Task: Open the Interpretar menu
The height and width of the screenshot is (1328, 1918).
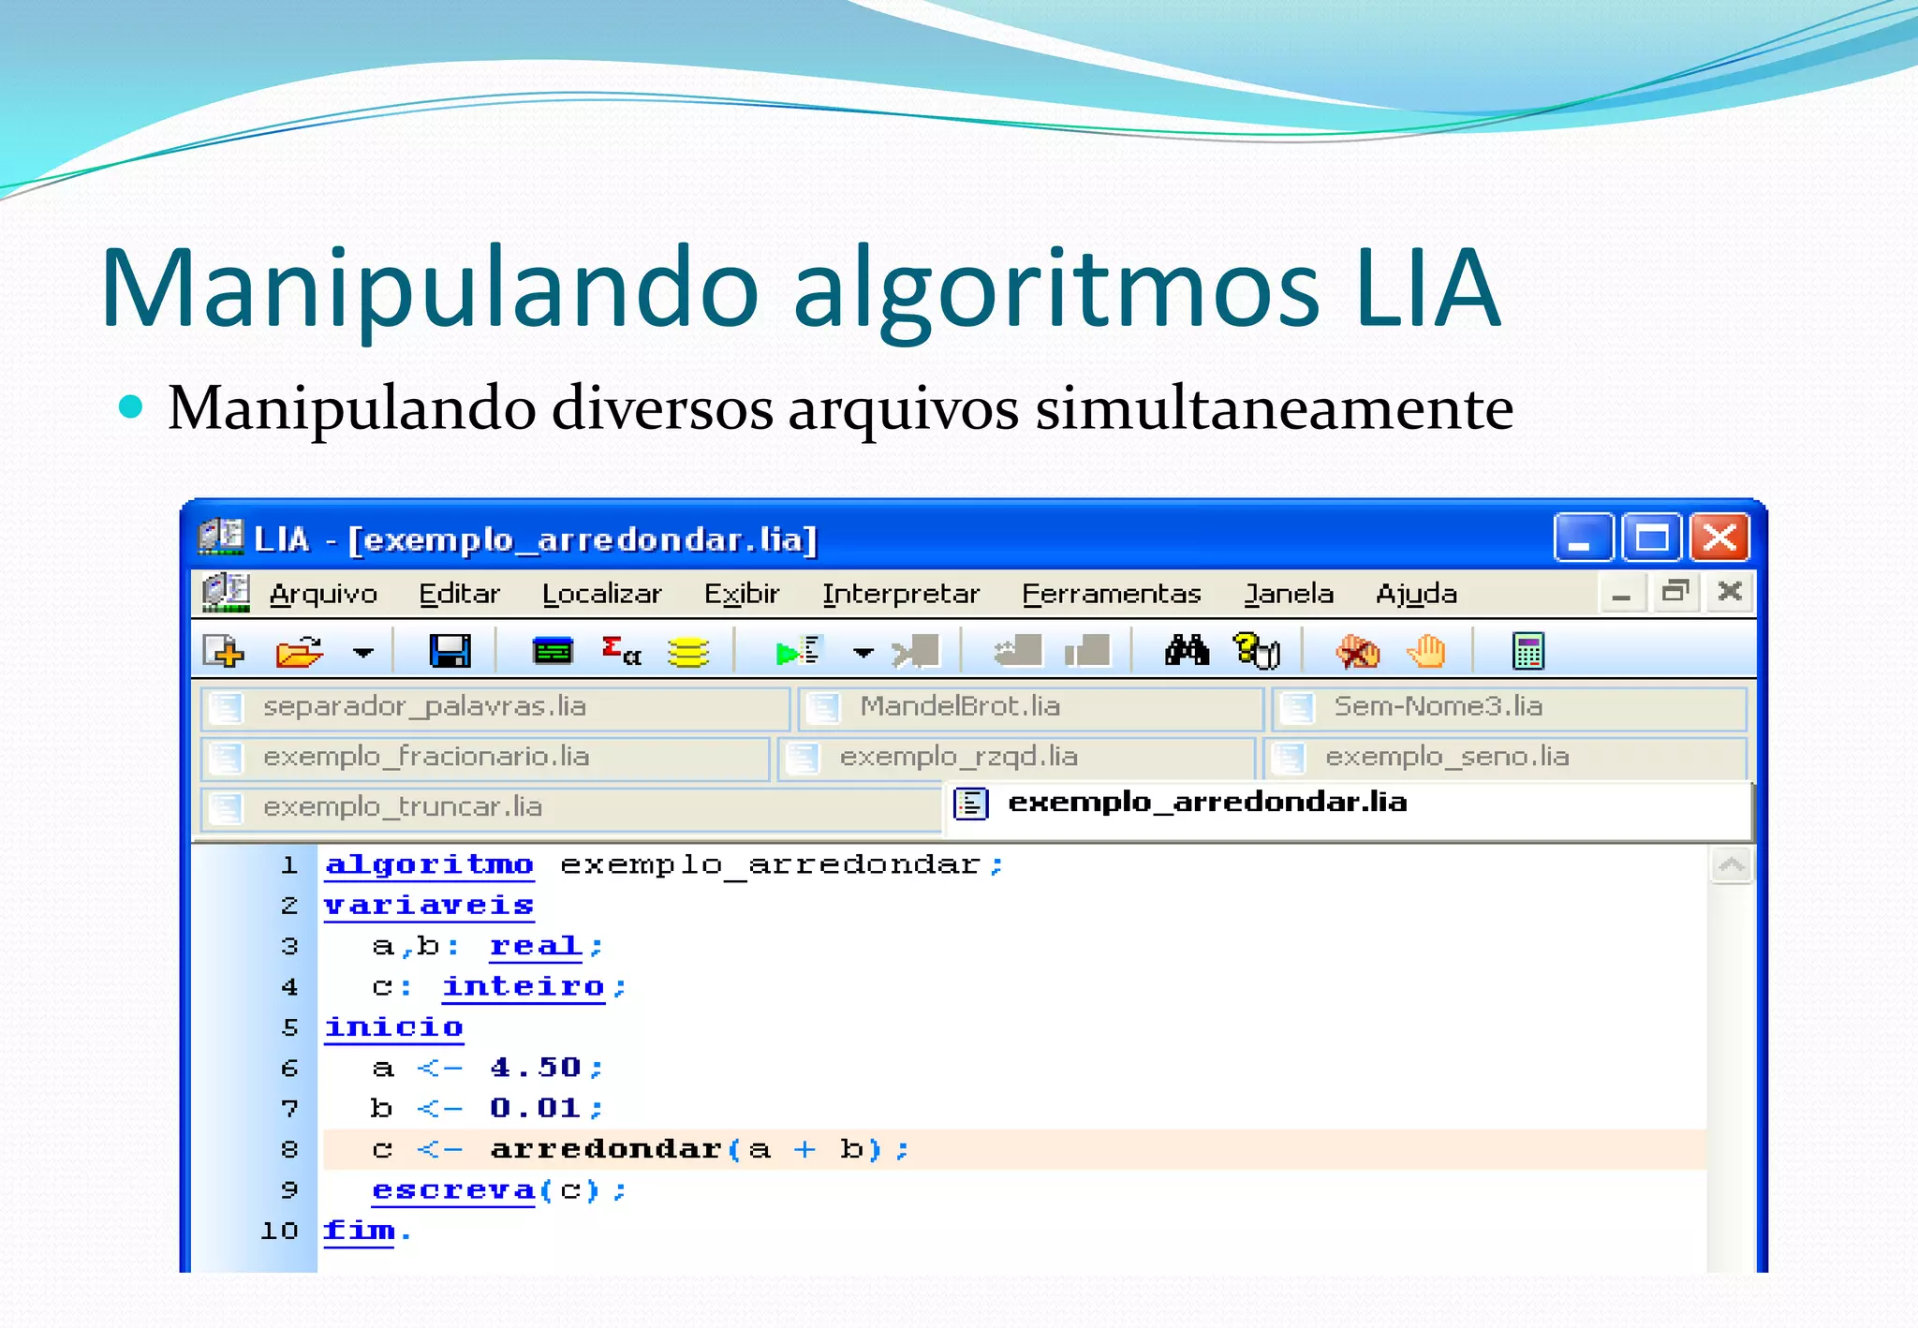Action: (x=901, y=594)
